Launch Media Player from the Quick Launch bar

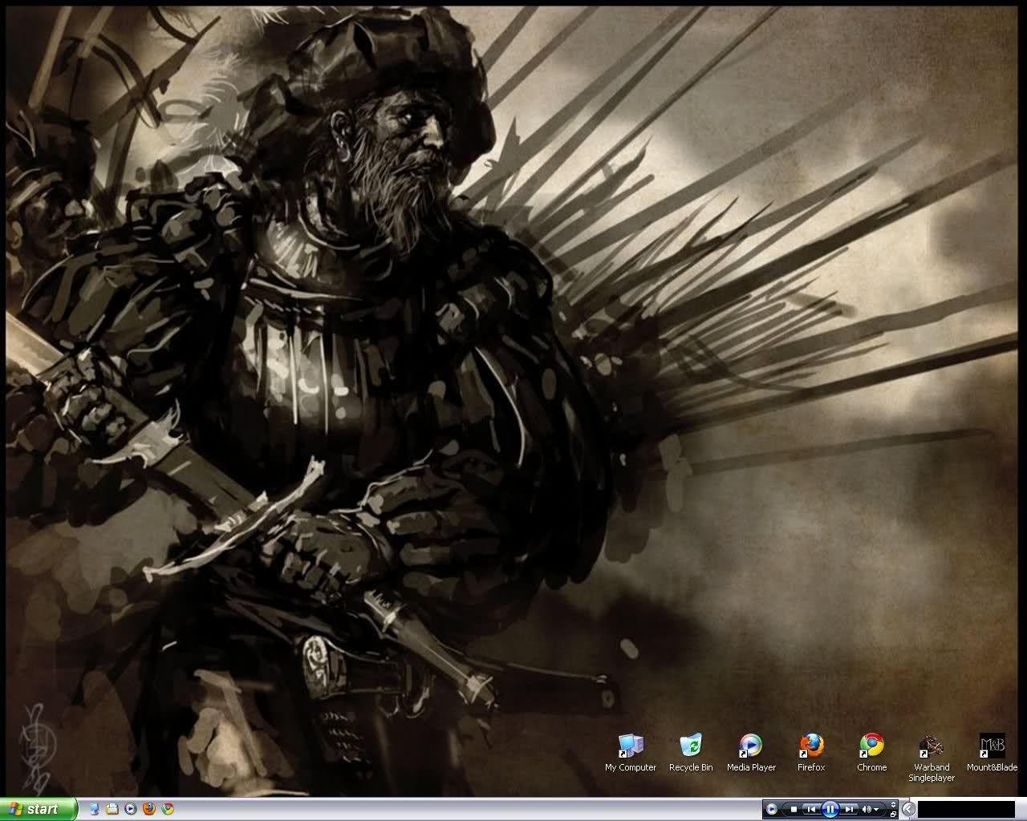(x=131, y=809)
